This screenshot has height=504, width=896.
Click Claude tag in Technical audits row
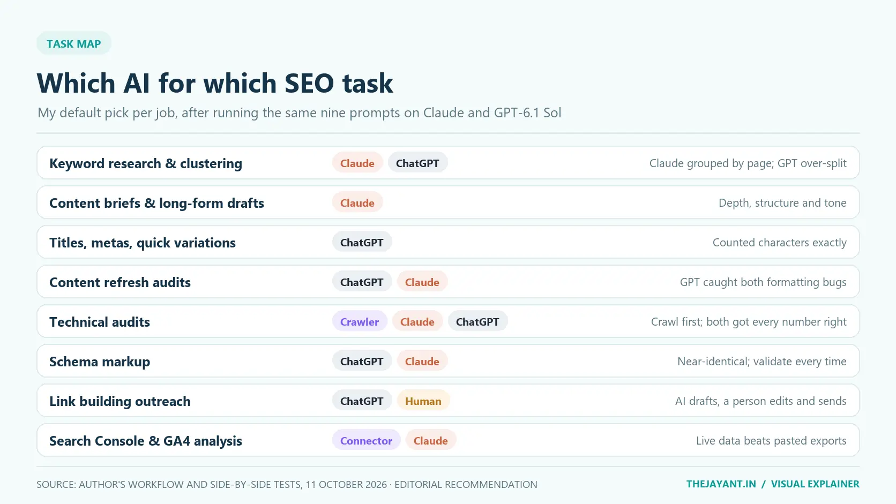point(417,321)
